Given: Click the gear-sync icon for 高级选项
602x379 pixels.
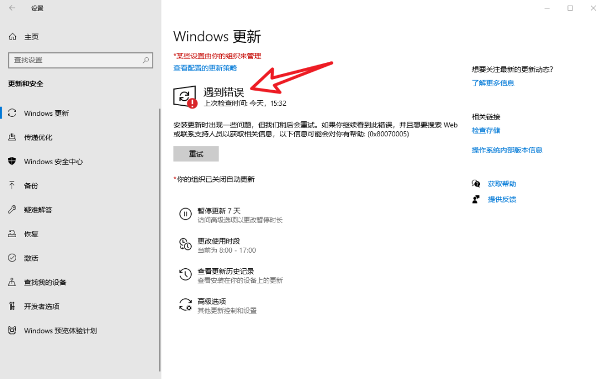Looking at the screenshot, I should click(x=186, y=304).
